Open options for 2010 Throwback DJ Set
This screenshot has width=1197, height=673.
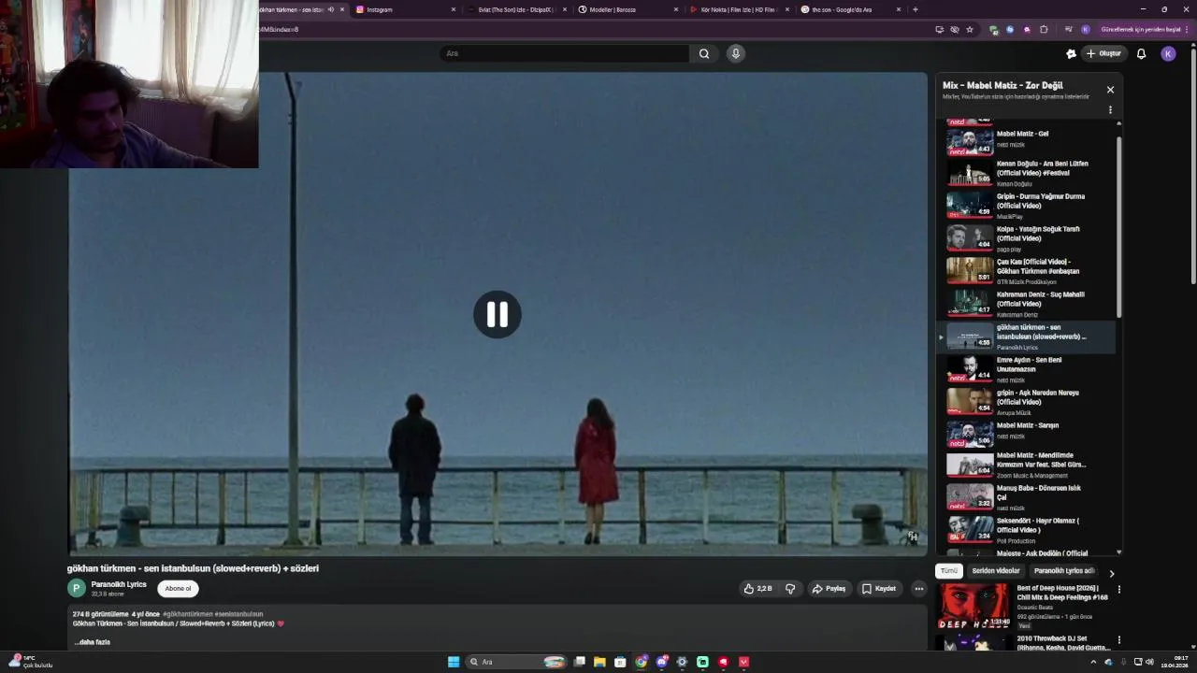pos(1118,640)
